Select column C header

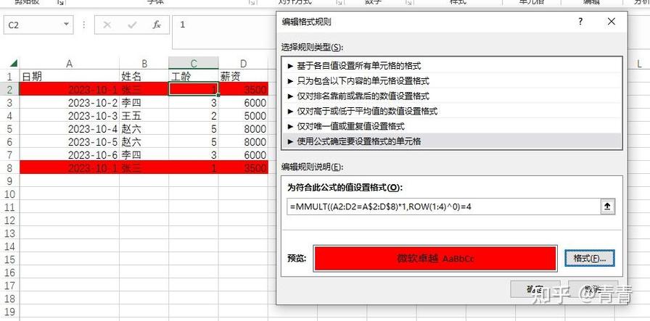point(194,63)
